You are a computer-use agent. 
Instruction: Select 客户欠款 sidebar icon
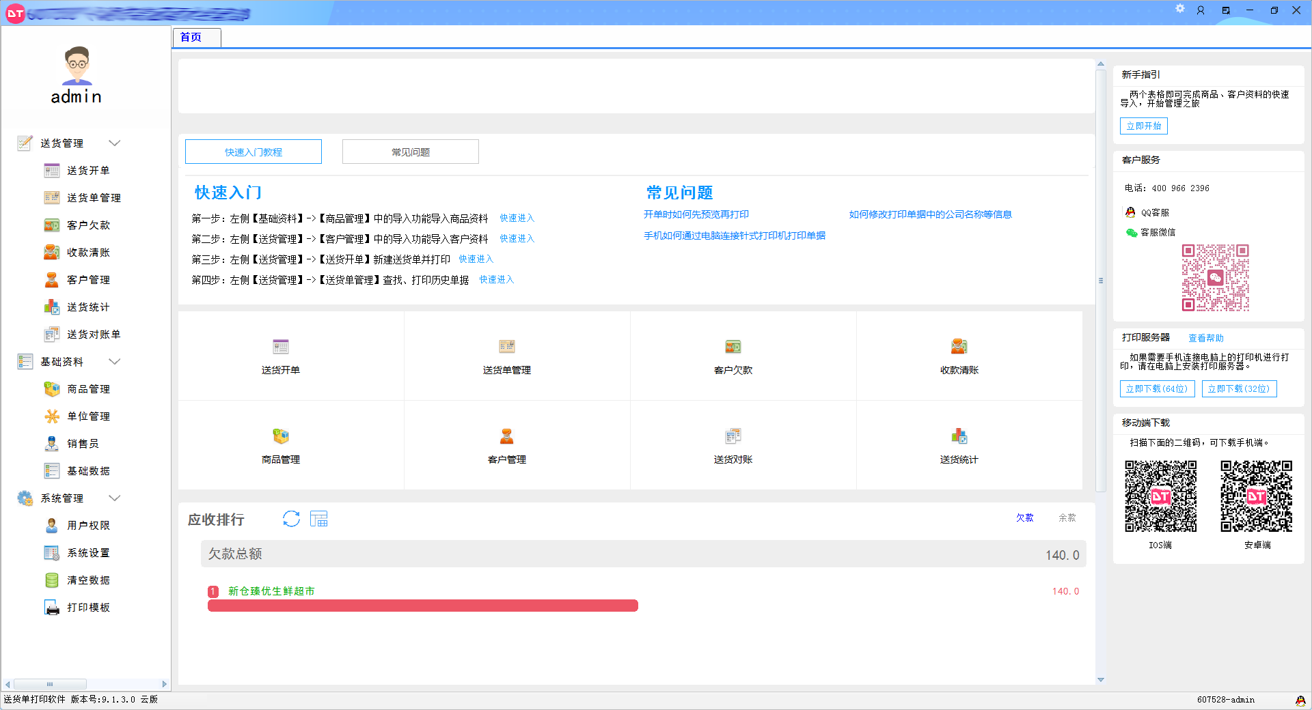(52, 225)
